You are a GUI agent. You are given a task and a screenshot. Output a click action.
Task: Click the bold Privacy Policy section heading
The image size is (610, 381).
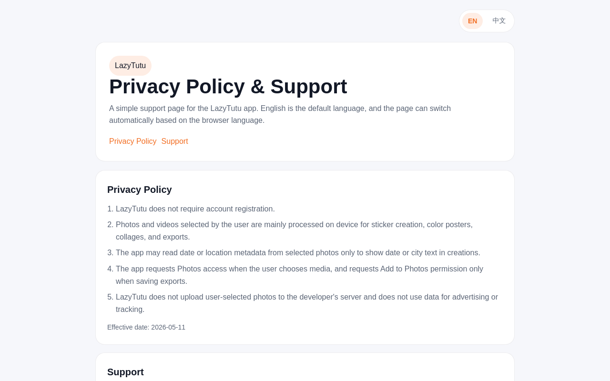click(x=139, y=190)
